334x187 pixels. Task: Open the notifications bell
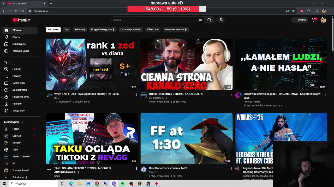(x=314, y=20)
